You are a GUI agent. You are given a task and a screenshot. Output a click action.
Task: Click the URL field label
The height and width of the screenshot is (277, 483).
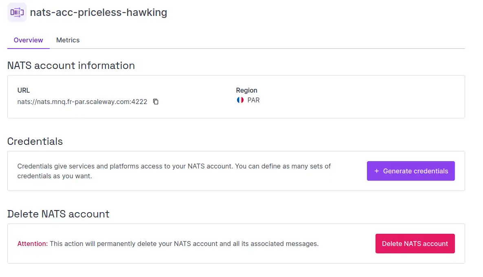click(23, 90)
